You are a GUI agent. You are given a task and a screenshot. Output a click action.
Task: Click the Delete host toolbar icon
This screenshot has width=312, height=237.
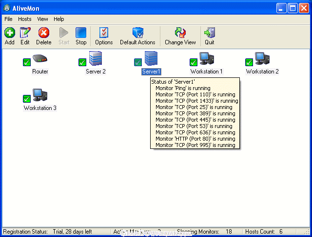point(44,33)
